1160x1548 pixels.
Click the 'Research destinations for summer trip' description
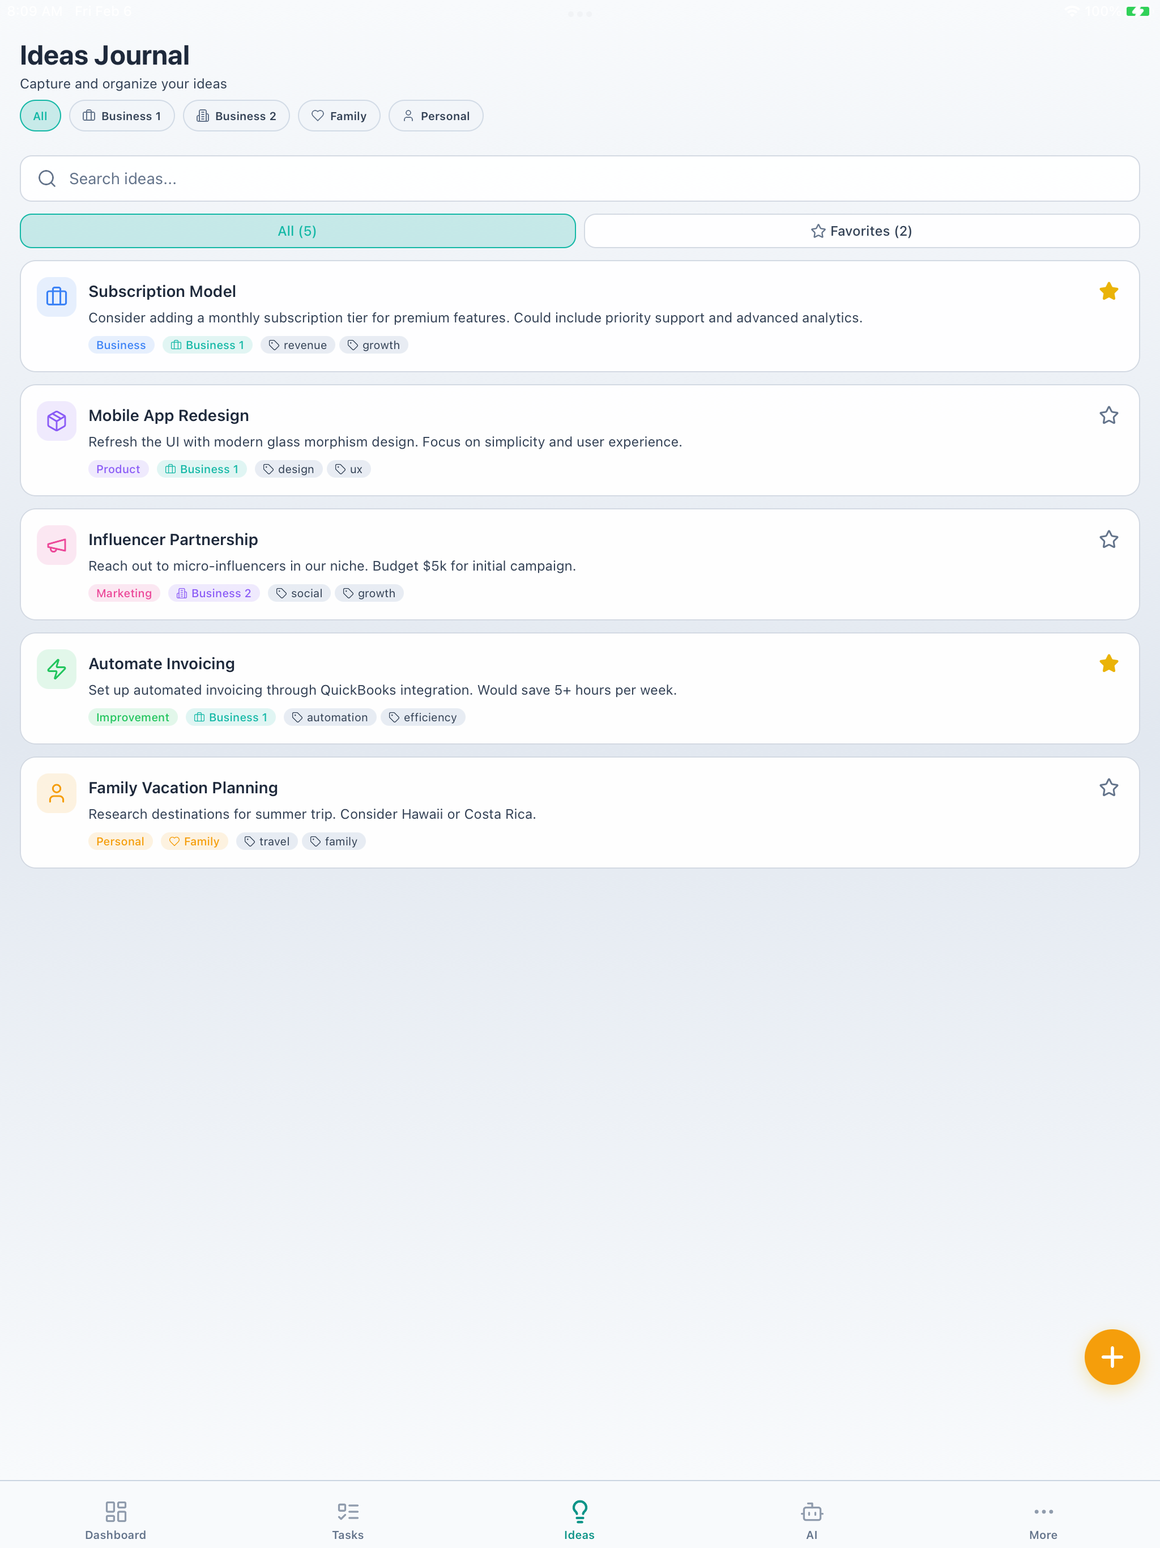312,814
